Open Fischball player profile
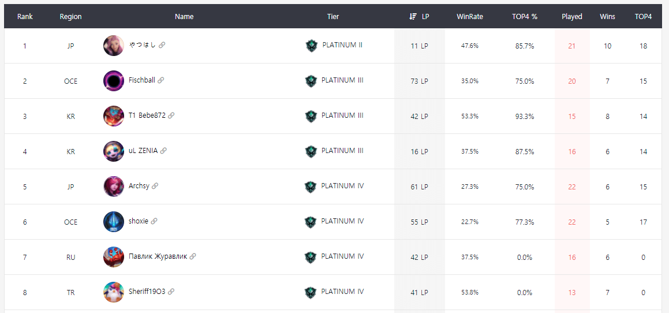 [141, 80]
